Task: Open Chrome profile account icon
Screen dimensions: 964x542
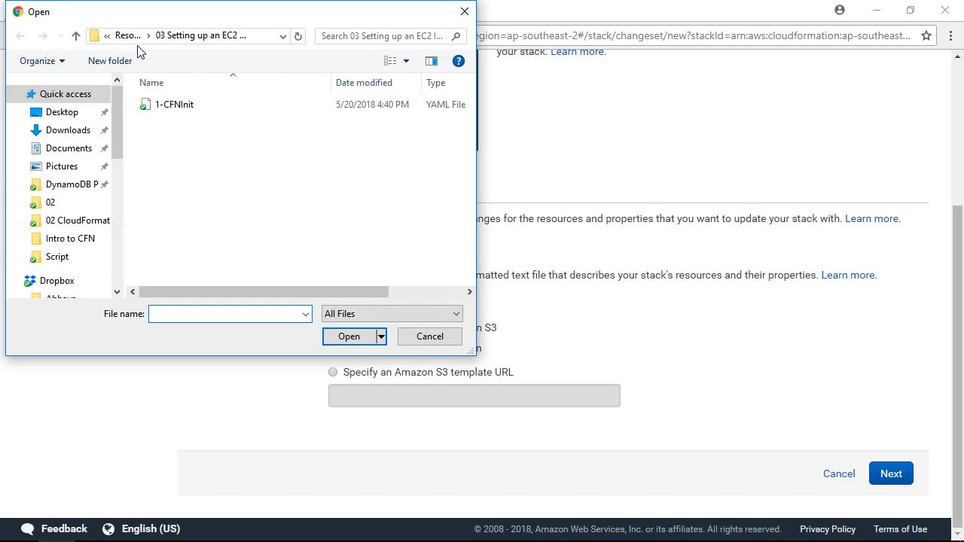Action: point(840,11)
